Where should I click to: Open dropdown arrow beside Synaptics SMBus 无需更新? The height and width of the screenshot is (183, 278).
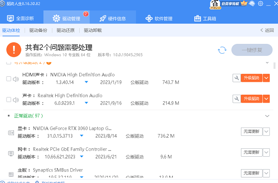click(266, 173)
